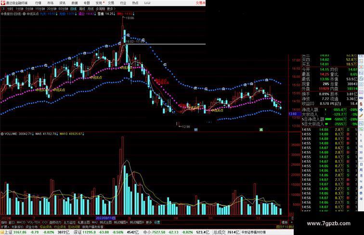The height and width of the screenshot is (235, 364).
Task: Open the 发现 menu
Action: (99, 3)
